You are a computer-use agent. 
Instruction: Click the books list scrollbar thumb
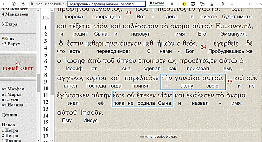point(38,83)
